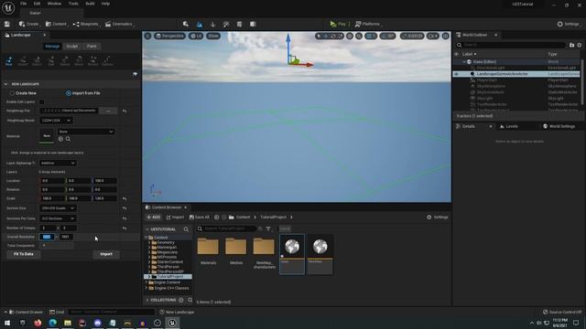
Task: Select the Move landscape tool
Action: tap(79, 60)
